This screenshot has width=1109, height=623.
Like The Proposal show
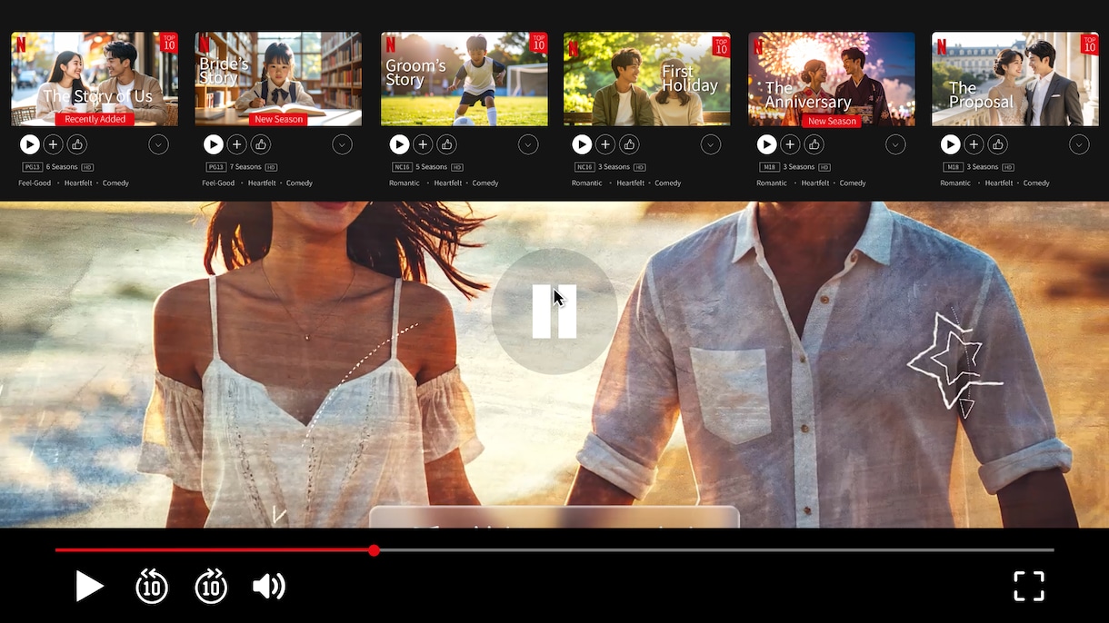pyautogui.click(x=998, y=144)
